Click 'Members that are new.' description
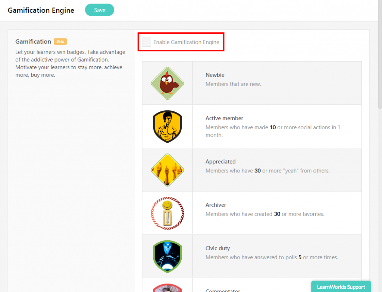382x292 pixels. tap(233, 84)
